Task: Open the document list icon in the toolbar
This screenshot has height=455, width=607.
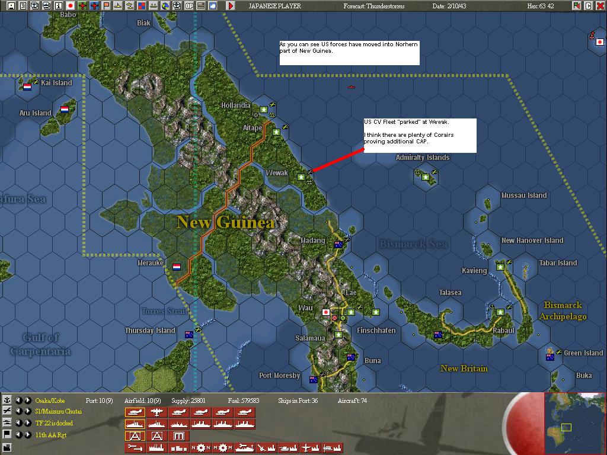Action: click(23, 5)
